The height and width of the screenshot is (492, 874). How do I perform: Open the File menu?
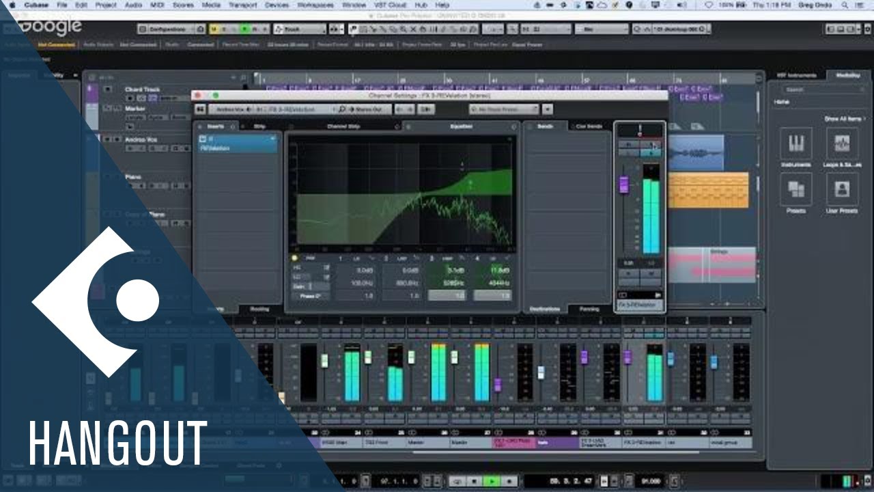[x=62, y=5]
